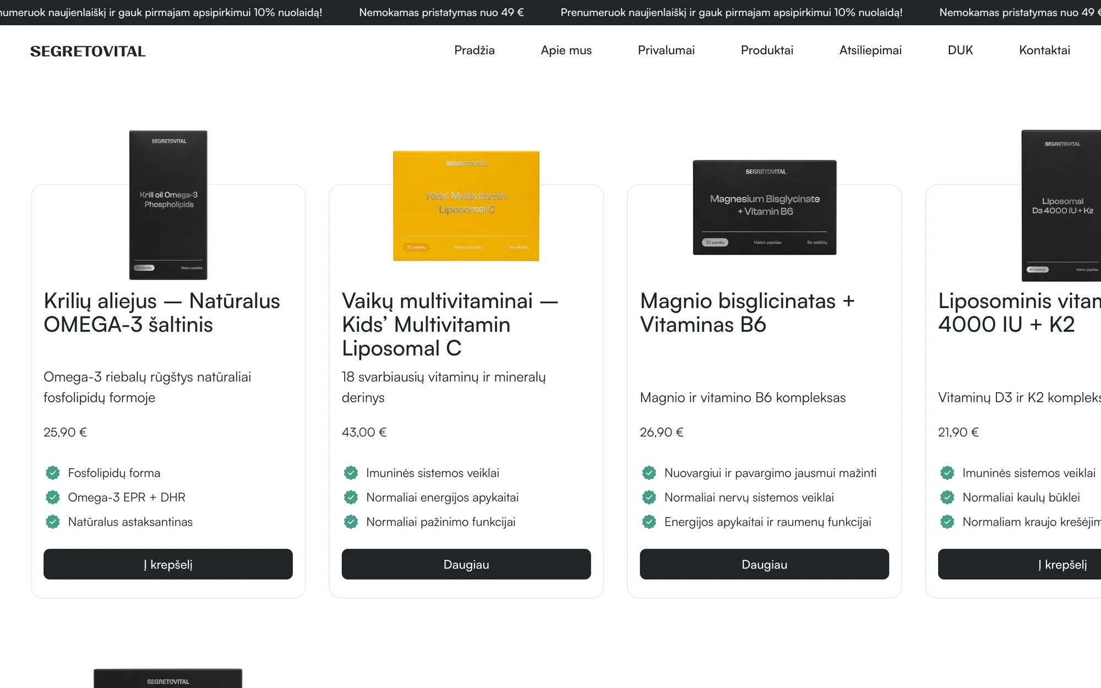Add Krilių aliejus to cart with Į krepšelį
1101x688 pixels.
click(x=168, y=564)
